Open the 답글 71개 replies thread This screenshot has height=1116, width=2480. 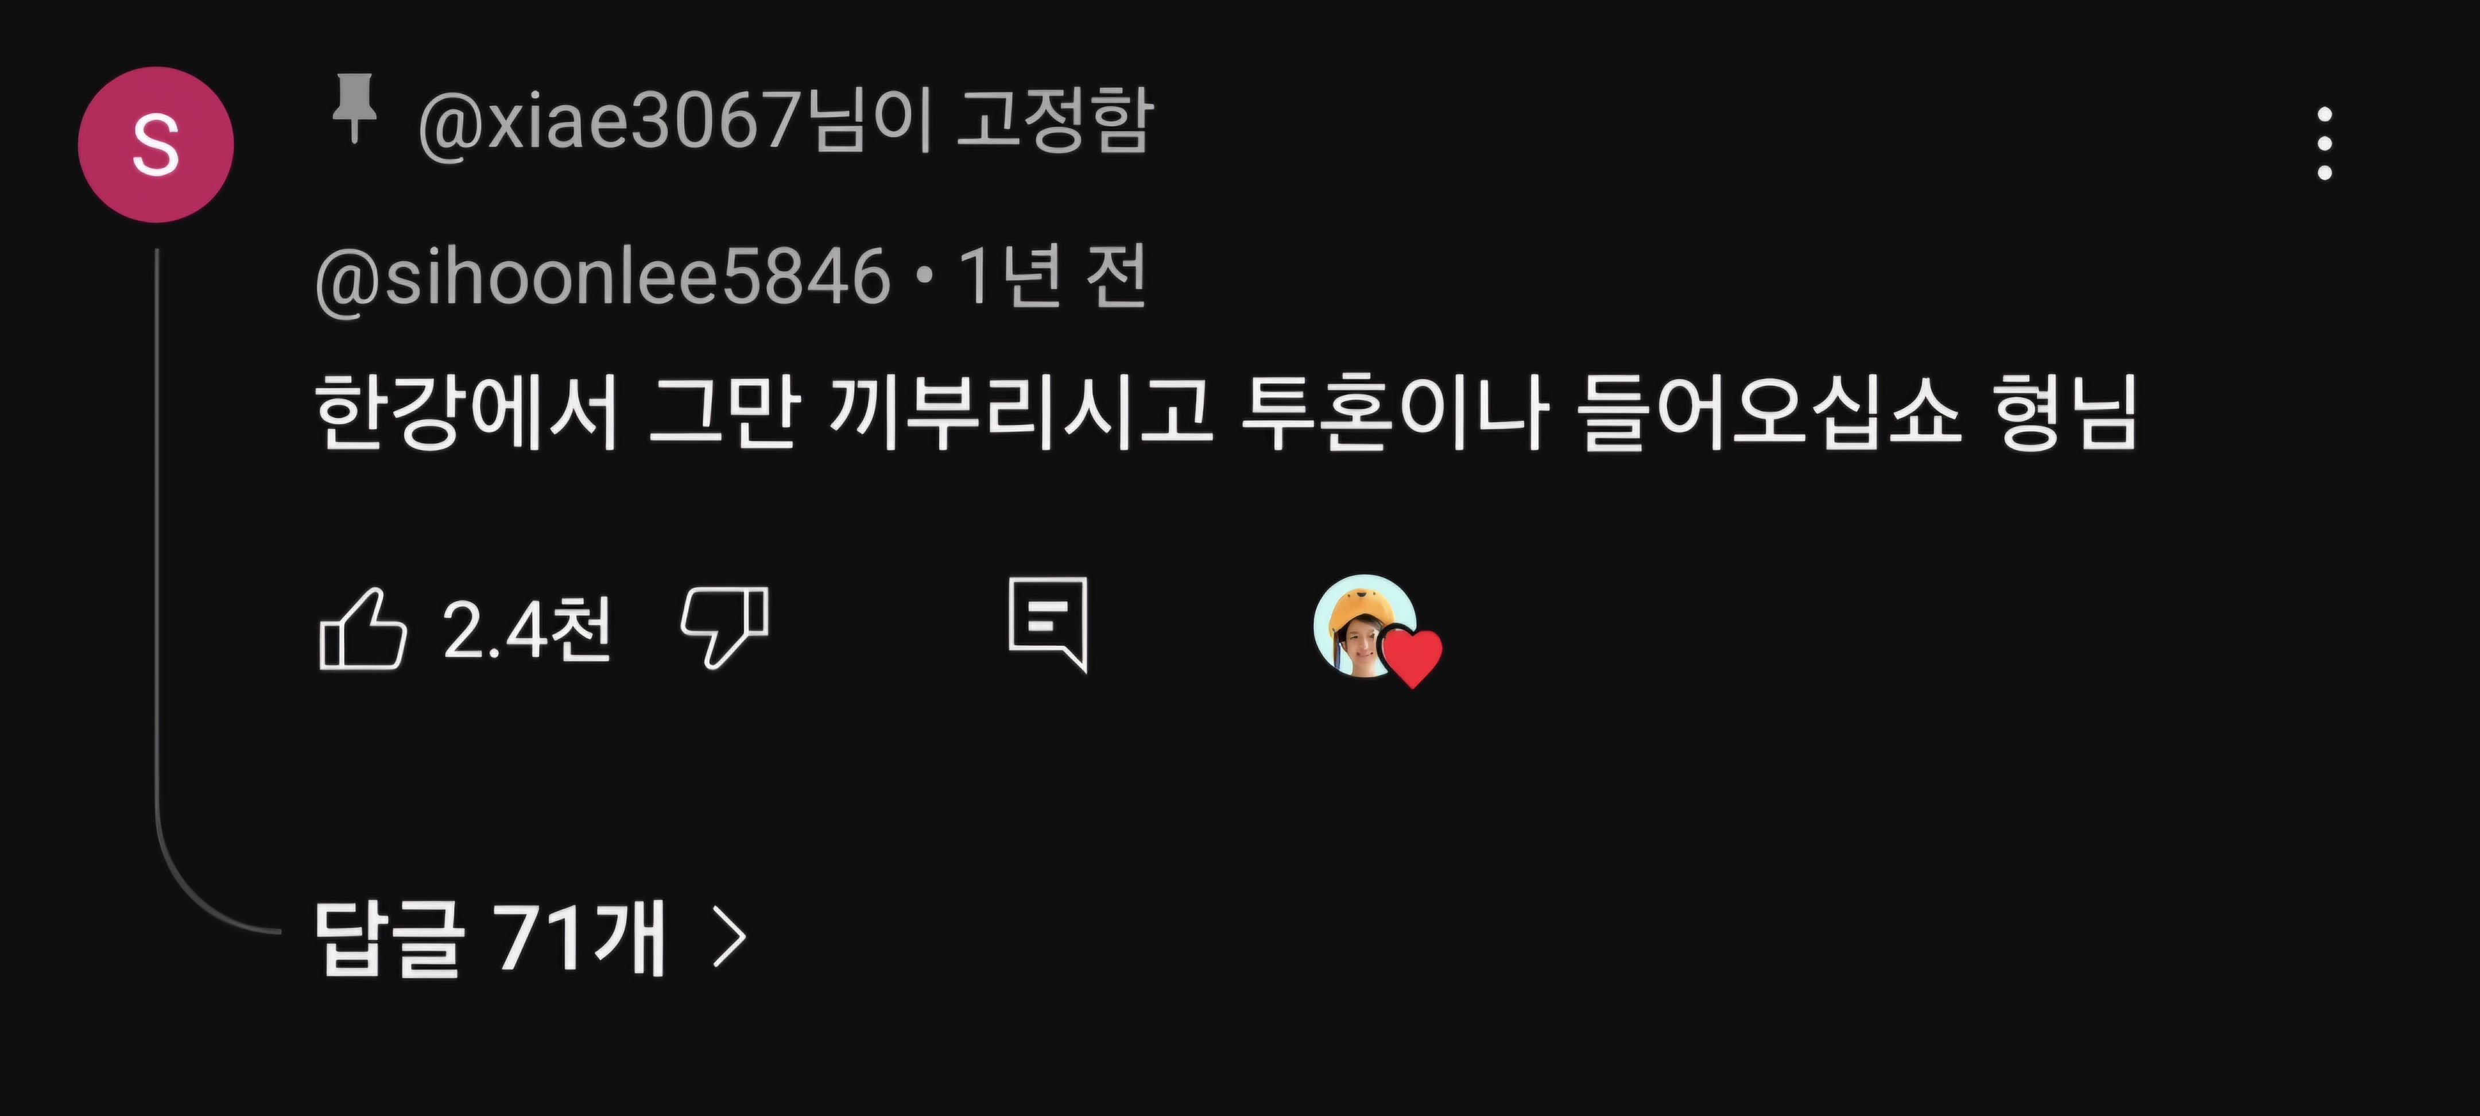(x=532, y=939)
